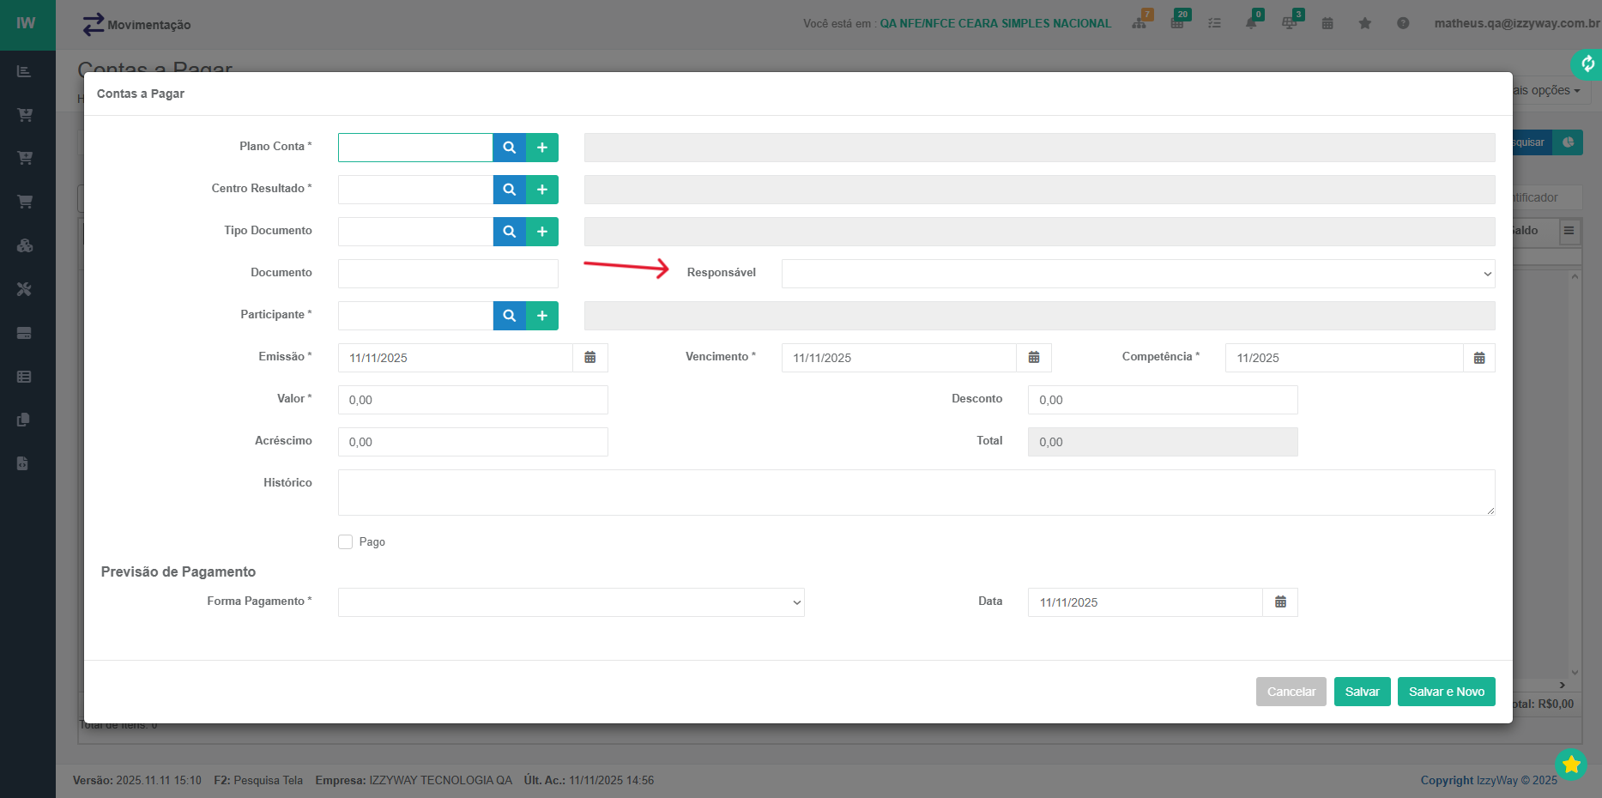Image resolution: width=1602 pixels, height=798 pixels.
Task: Open the Vencimento calendar picker
Action: 1034,358
